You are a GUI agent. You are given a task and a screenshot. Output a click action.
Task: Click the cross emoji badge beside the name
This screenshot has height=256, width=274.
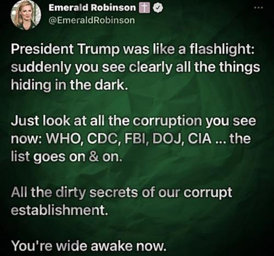tap(145, 8)
